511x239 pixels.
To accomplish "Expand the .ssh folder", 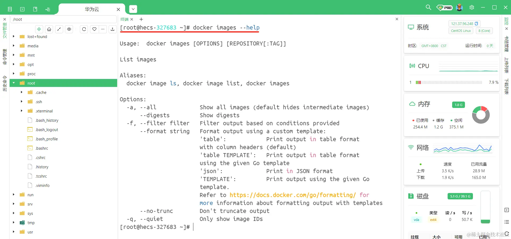I will coord(22,102).
